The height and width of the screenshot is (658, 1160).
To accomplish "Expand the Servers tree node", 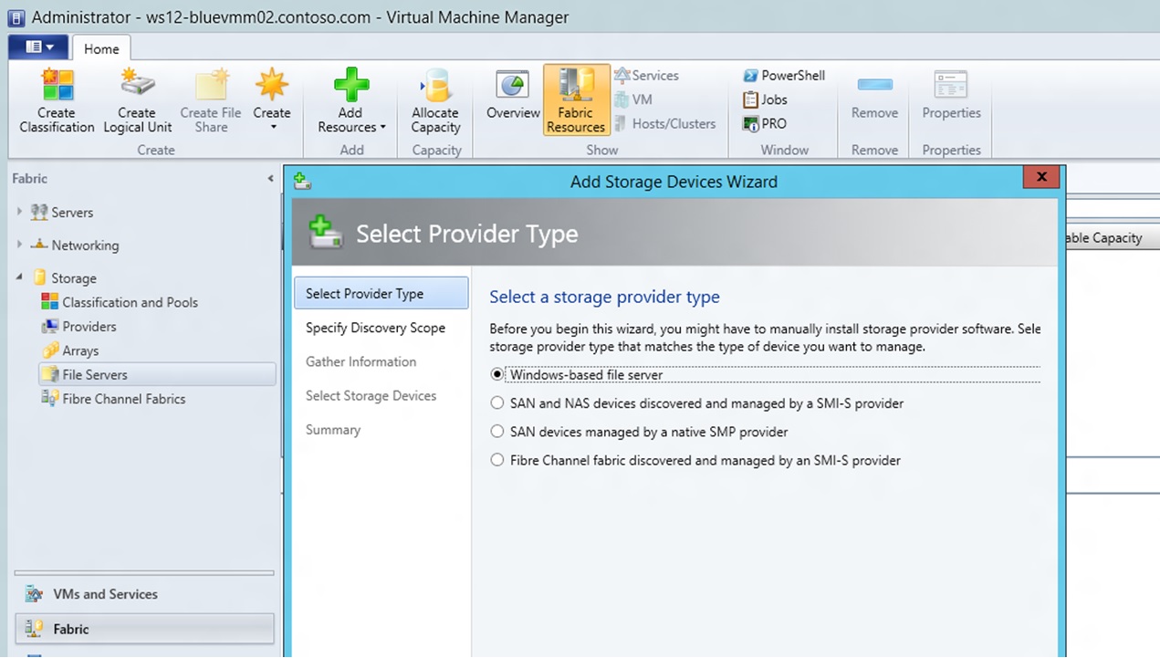I will pyautogui.click(x=20, y=212).
